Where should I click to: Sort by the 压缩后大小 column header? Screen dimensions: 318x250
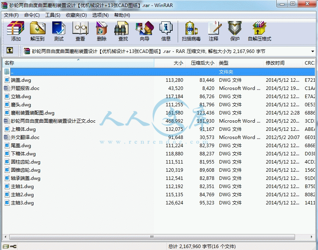tap(201, 63)
